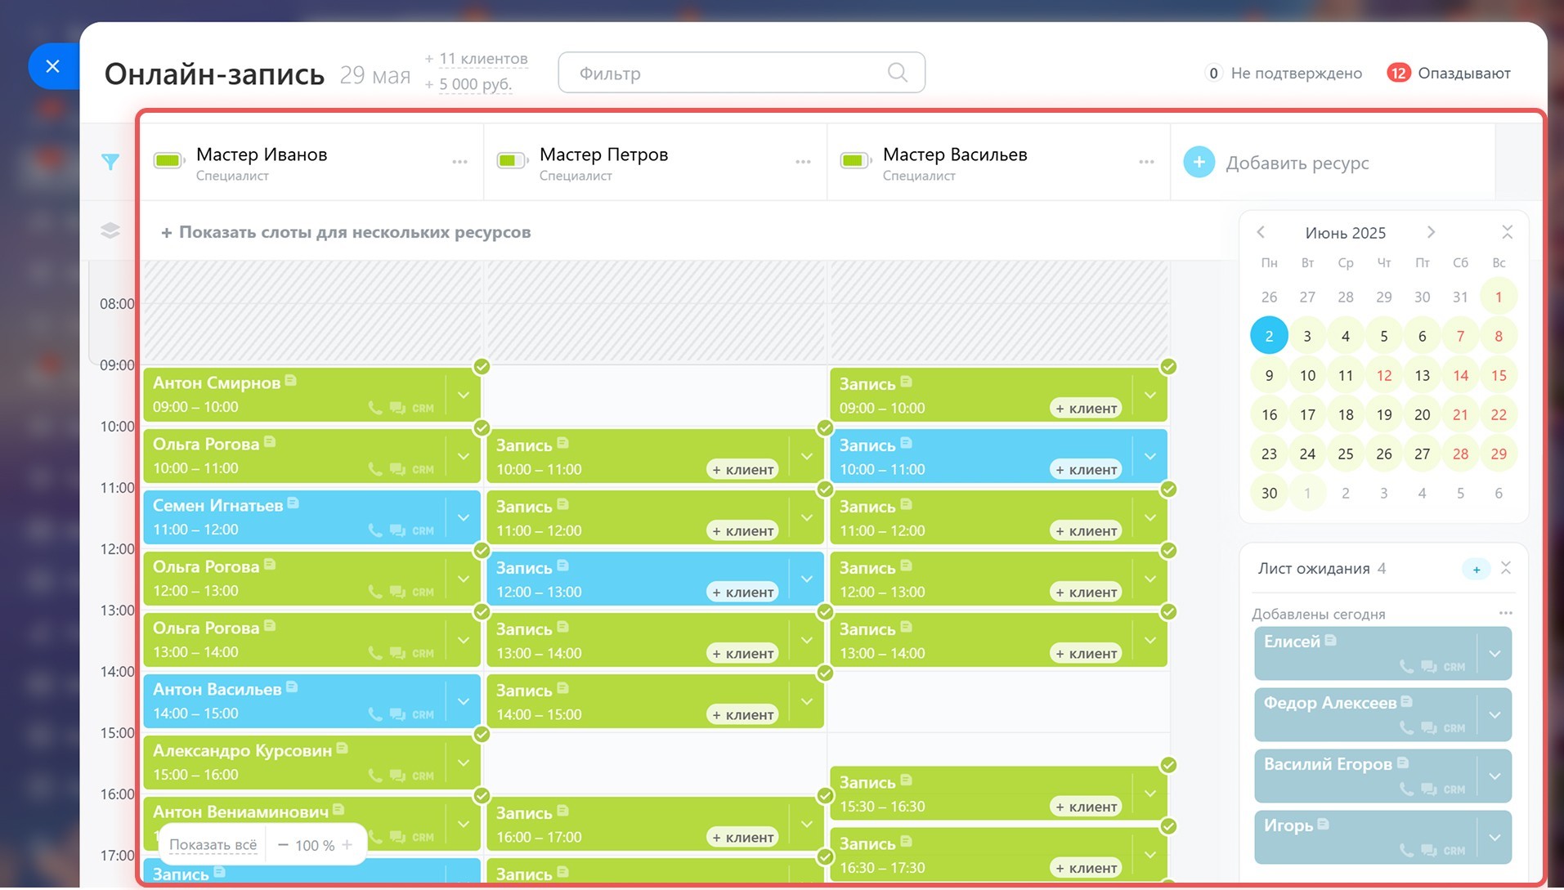Expand Елисей waiting list card chevron

pyautogui.click(x=1495, y=654)
